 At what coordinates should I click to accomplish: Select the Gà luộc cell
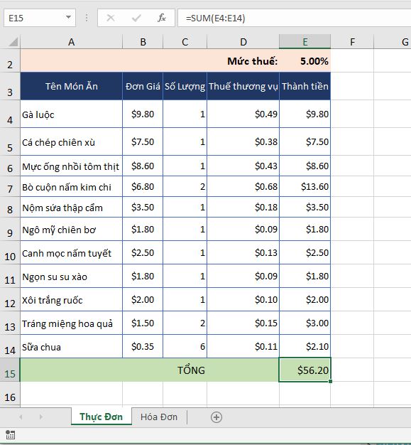point(72,114)
